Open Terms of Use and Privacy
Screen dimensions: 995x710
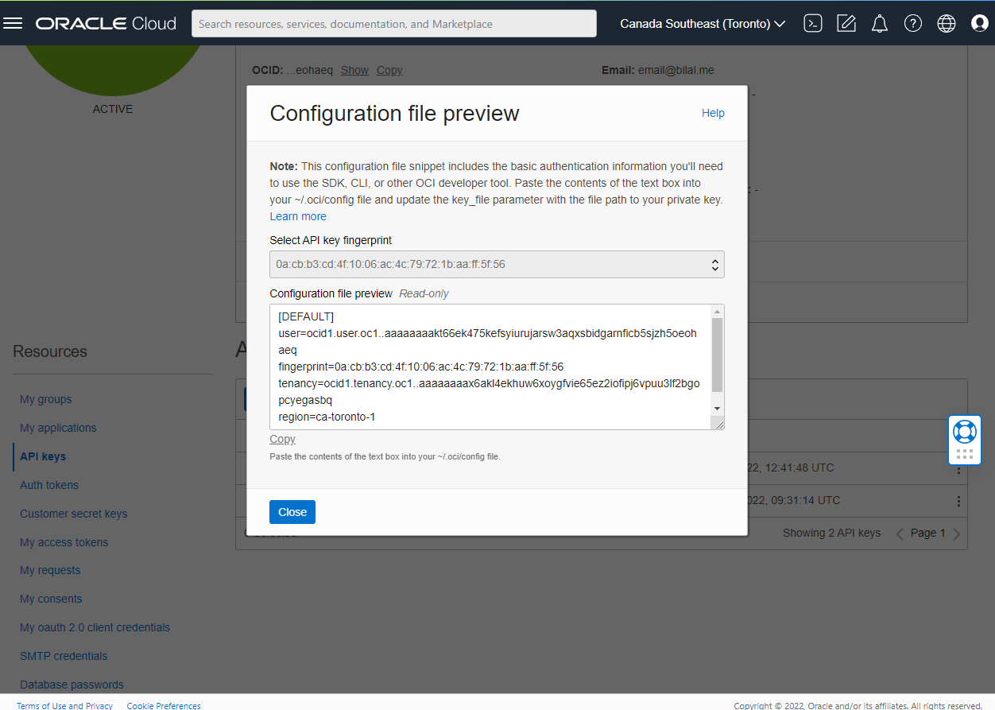(x=64, y=705)
